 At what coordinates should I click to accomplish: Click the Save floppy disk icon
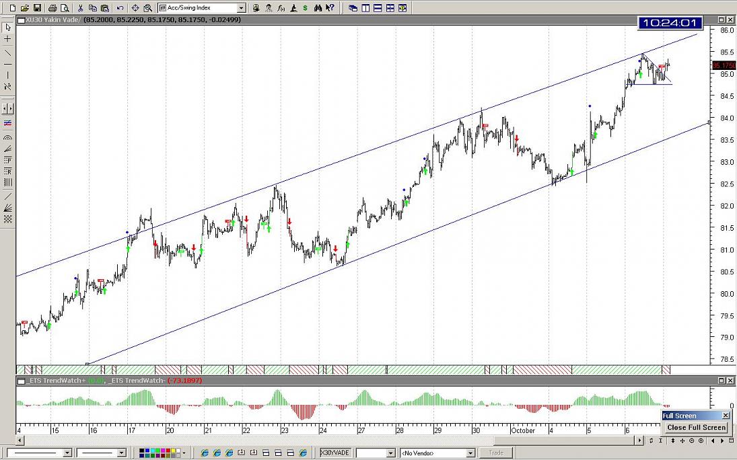click(36, 8)
